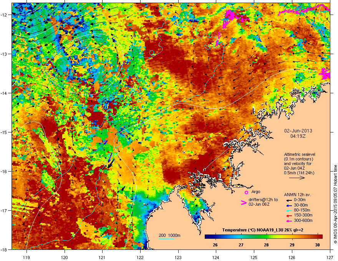Click the text 02-Jun 06Z
The width and height of the screenshot is (338, 261).
[259, 204]
